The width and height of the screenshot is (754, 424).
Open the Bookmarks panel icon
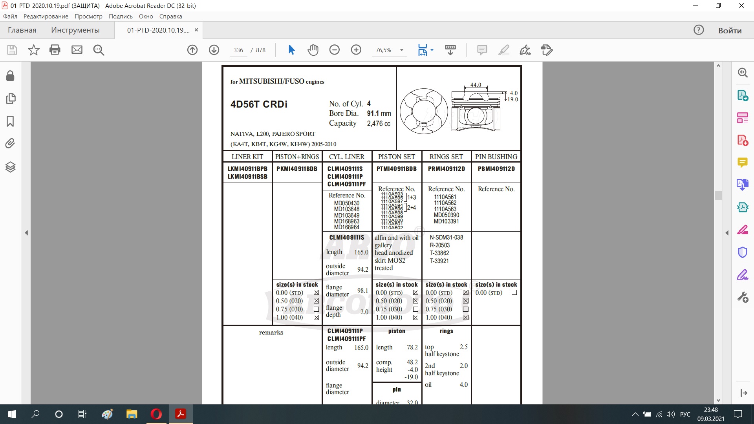[11, 121]
